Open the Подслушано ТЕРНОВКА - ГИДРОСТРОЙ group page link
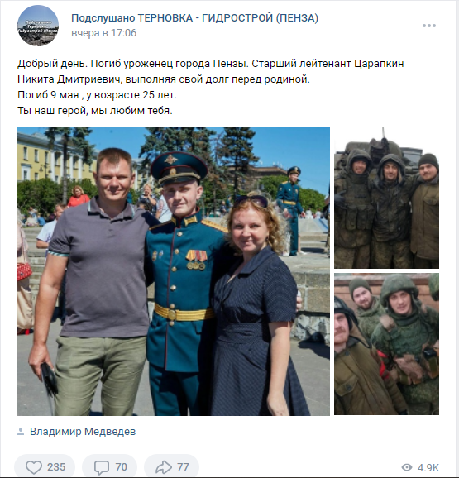The height and width of the screenshot is (478, 459). pos(194,18)
